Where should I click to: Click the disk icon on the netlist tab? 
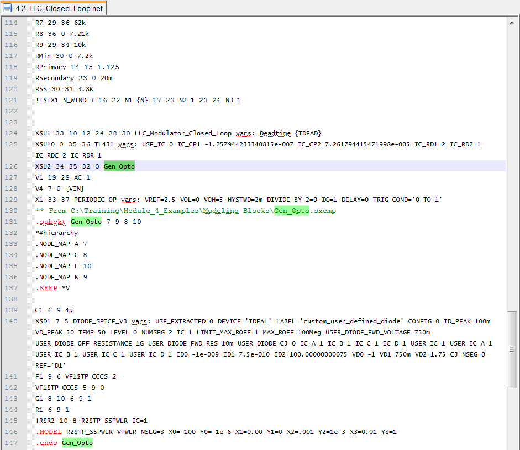pyautogui.click(x=8, y=8)
